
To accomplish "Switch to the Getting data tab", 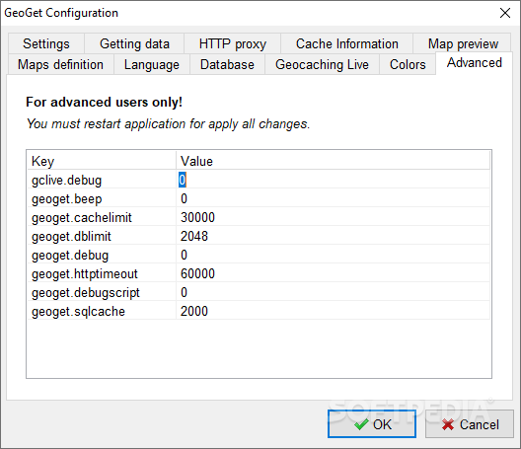I will point(134,43).
